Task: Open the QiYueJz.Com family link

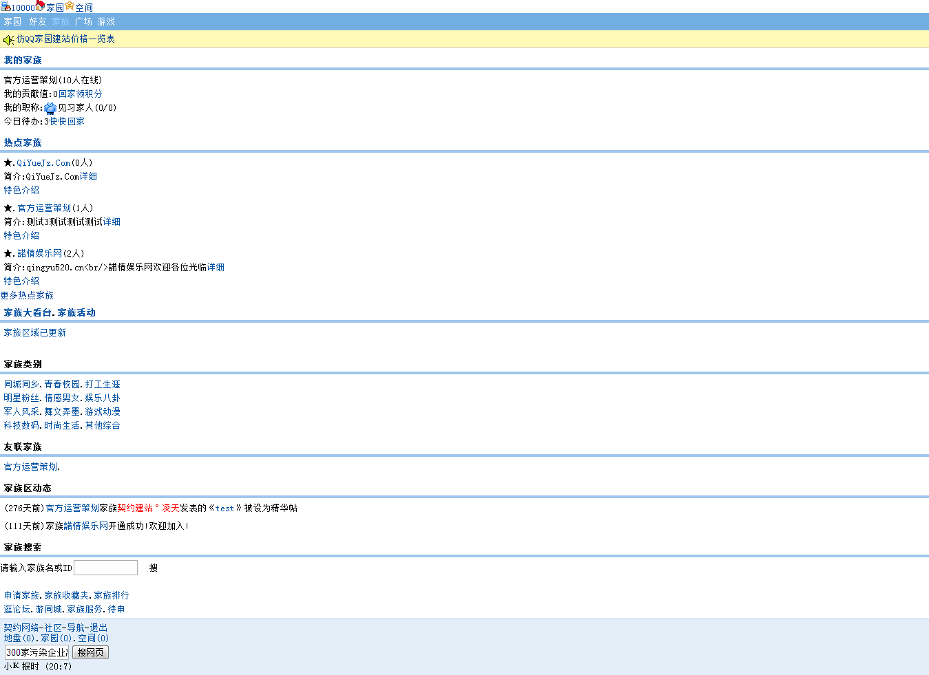Action: [x=43, y=163]
